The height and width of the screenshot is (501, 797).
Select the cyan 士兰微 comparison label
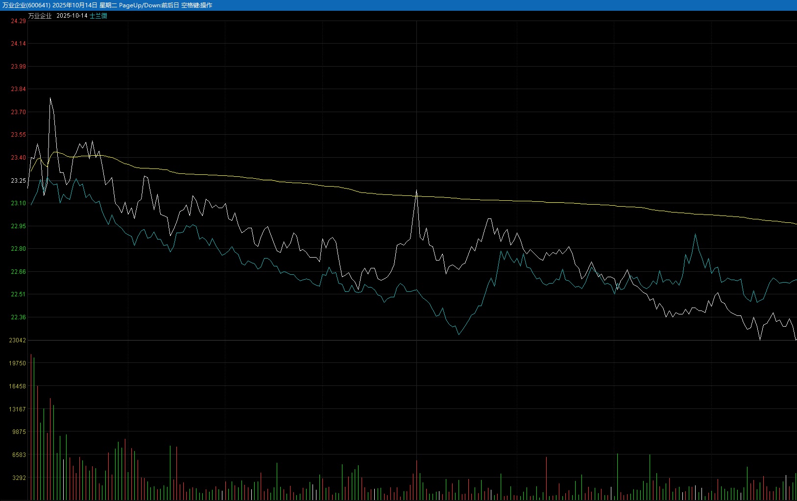click(x=98, y=16)
